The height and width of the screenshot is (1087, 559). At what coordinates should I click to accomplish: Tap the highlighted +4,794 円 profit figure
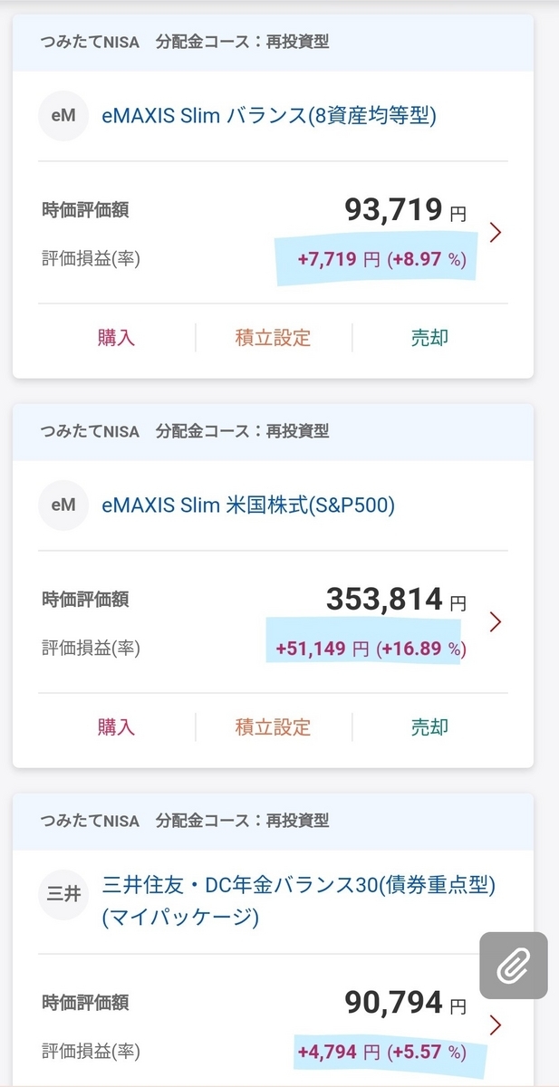pyautogui.click(x=339, y=1052)
